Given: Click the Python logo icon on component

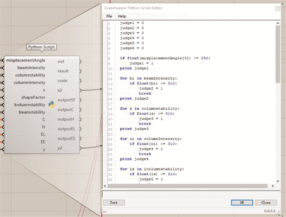Looking at the screenshot, I should point(52,105).
